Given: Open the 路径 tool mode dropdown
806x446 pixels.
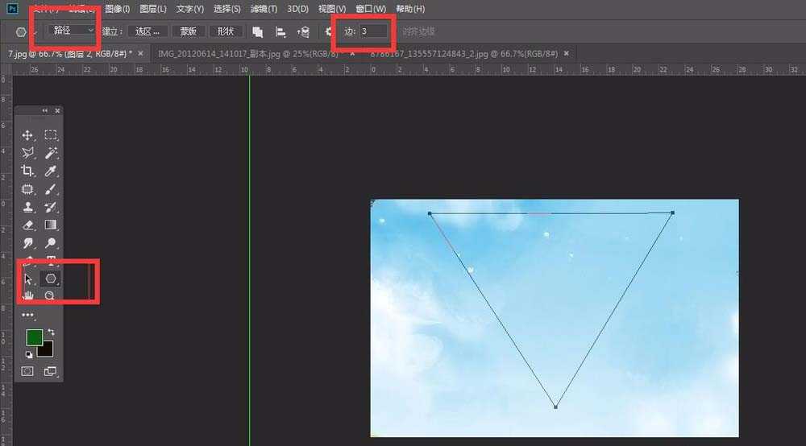Looking at the screenshot, I should (x=71, y=31).
